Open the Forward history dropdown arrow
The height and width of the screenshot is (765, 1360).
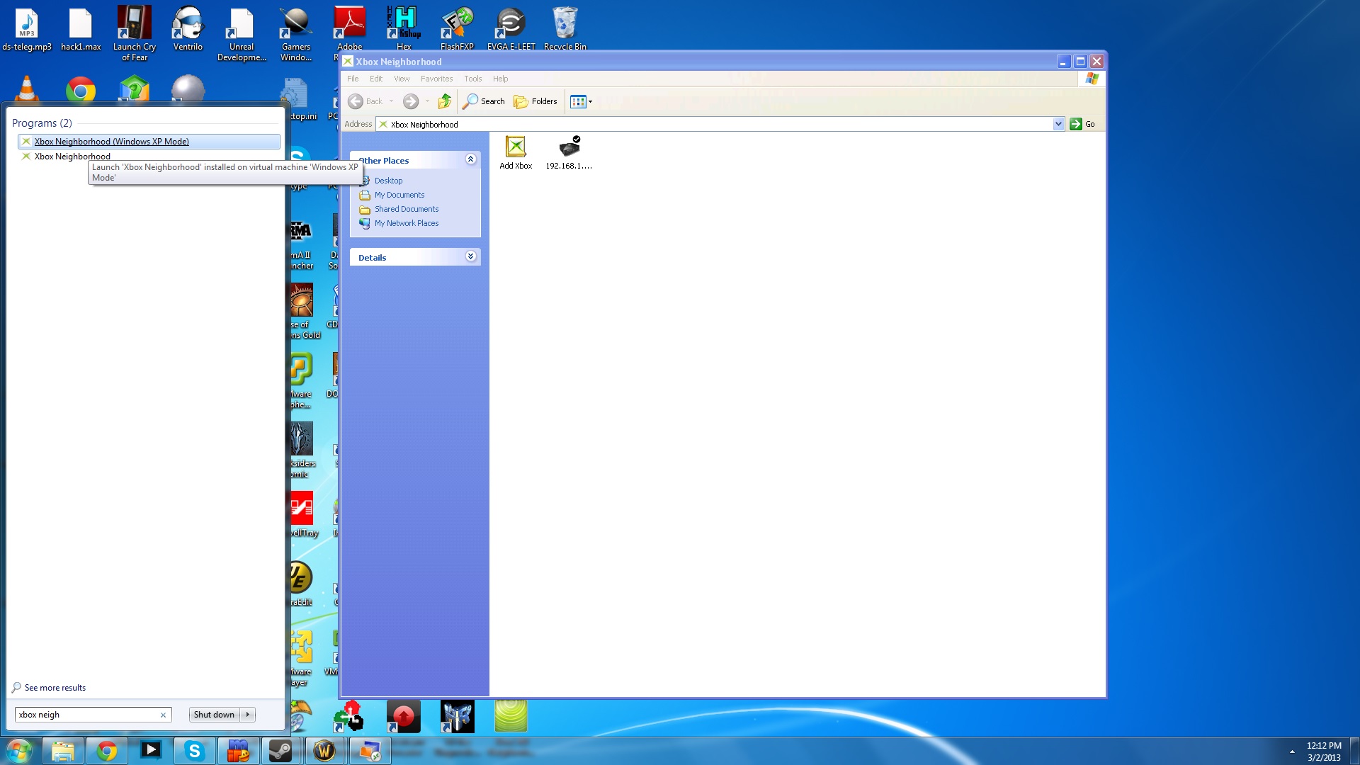point(427,101)
